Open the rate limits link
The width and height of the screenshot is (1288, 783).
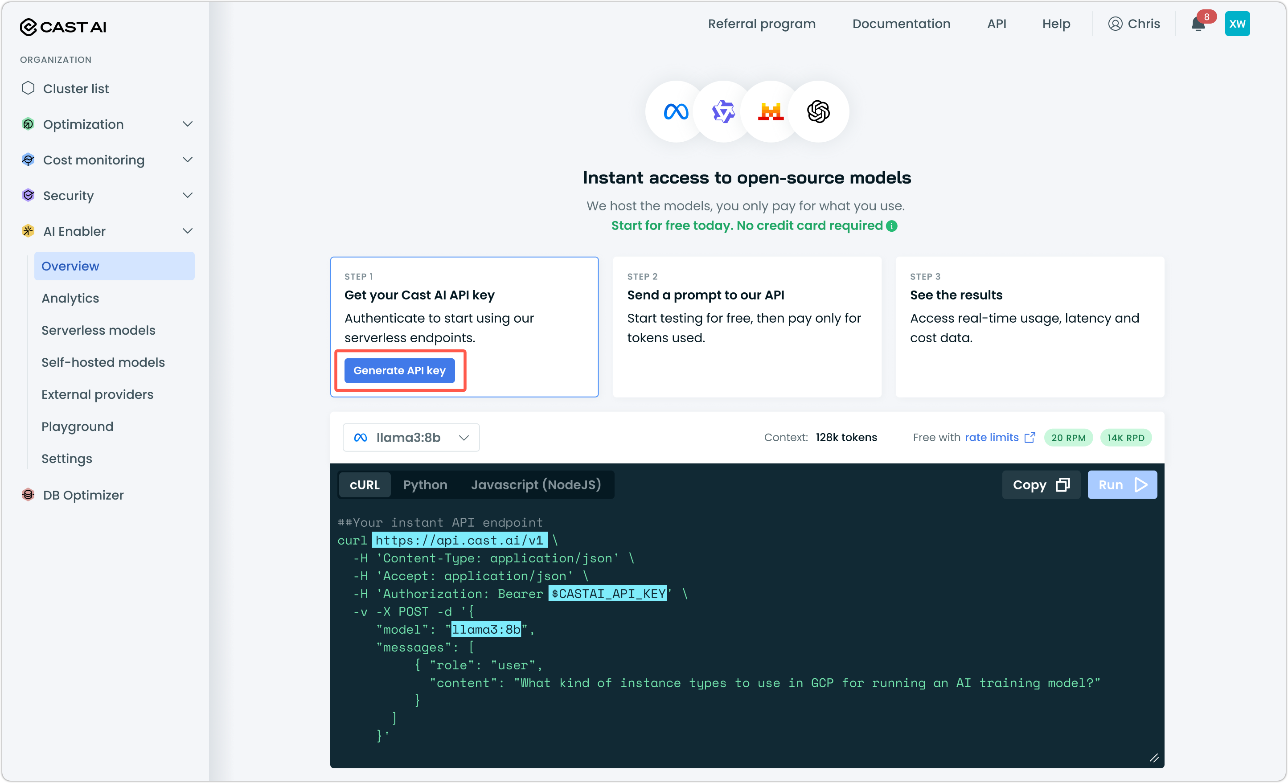(x=992, y=438)
